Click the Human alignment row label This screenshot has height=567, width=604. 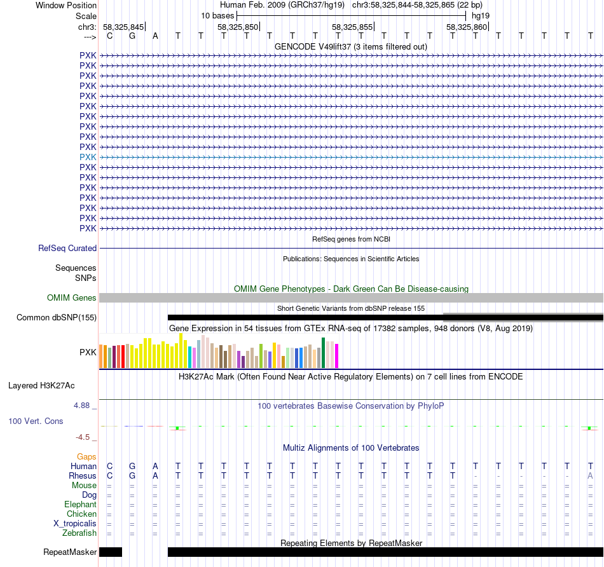(x=83, y=467)
